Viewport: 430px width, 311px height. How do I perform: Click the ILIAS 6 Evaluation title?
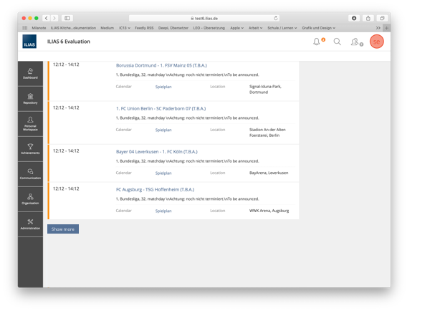[69, 42]
